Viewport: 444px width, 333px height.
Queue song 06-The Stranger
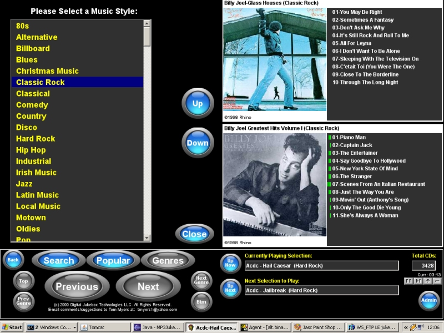click(x=352, y=176)
